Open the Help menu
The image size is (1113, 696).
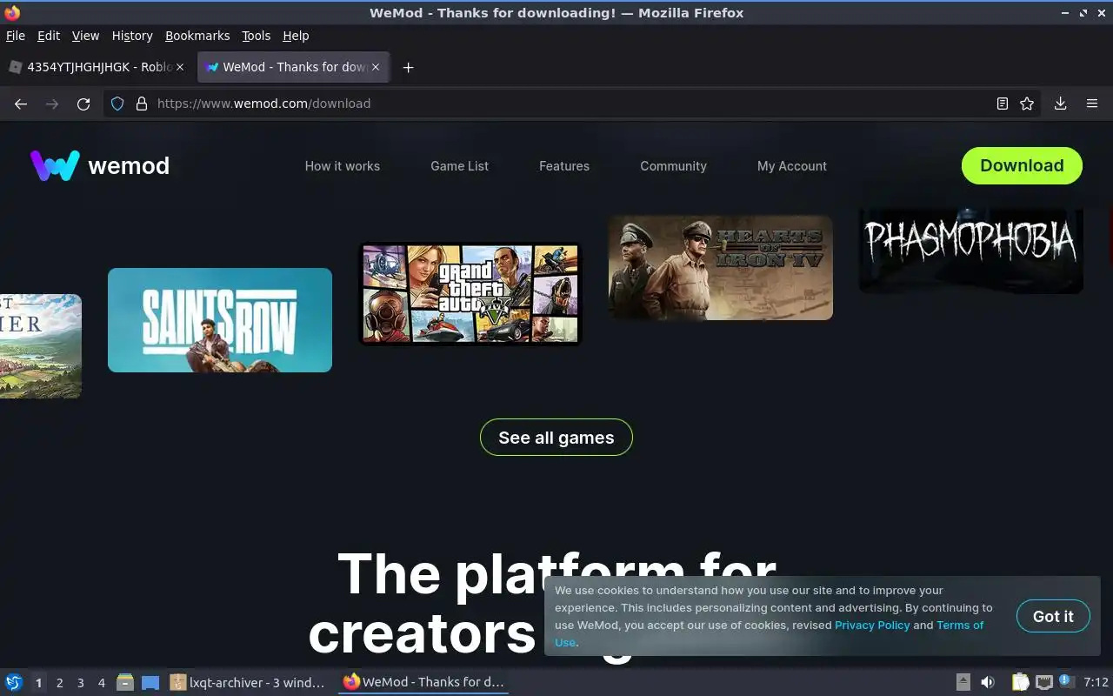point(296,36)
